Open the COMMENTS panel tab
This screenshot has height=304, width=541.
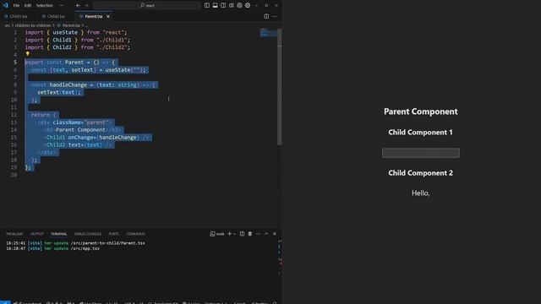(135, 234)
